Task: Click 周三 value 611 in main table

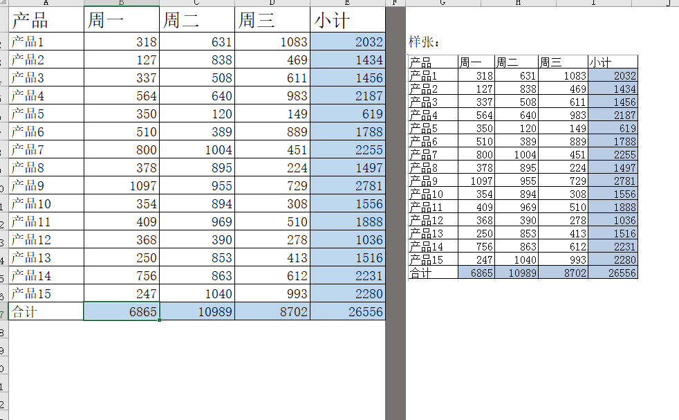Action: click(x=272, y=77)
